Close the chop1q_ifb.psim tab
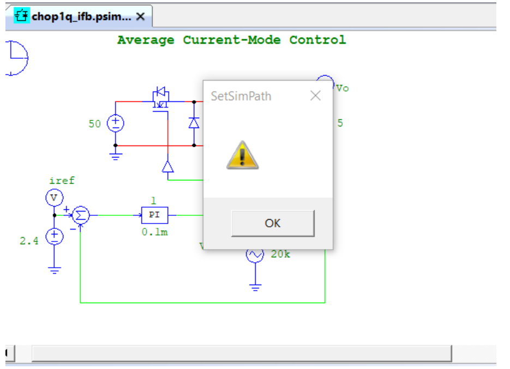 [140, 16]
